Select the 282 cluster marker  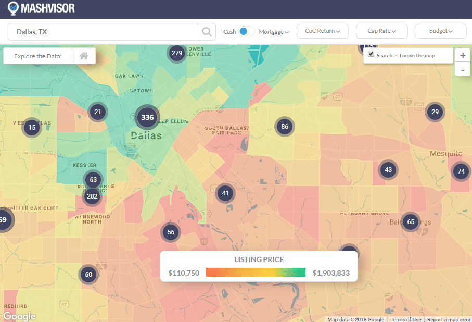click(92, 196)
